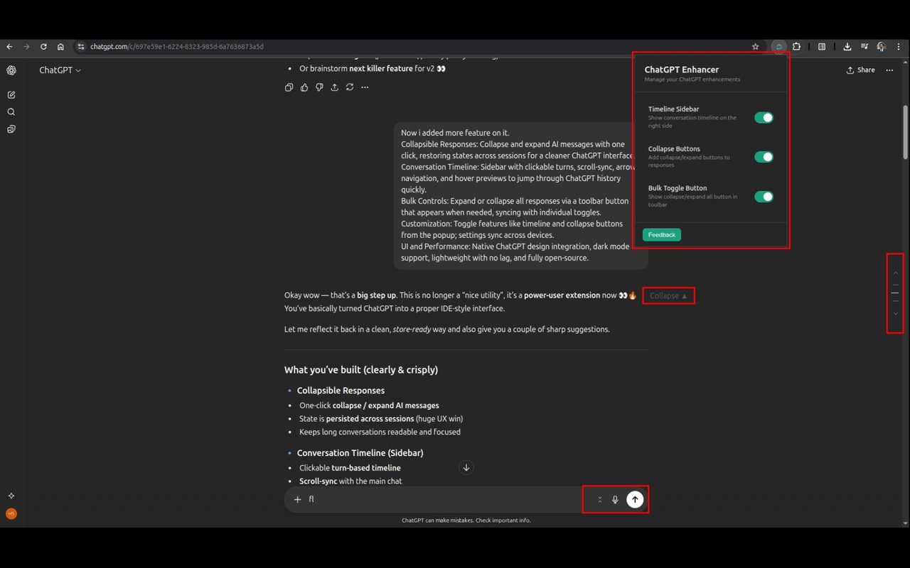Click the timeline down arrow on right edge

[x=896, y=314]
